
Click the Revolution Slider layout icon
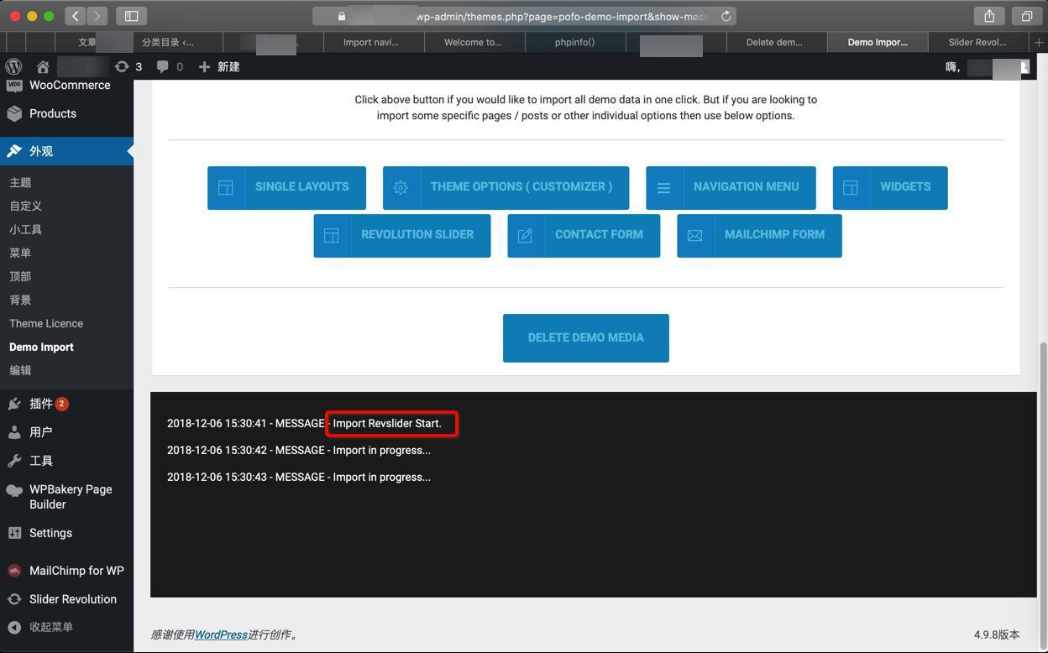point(332,235)
